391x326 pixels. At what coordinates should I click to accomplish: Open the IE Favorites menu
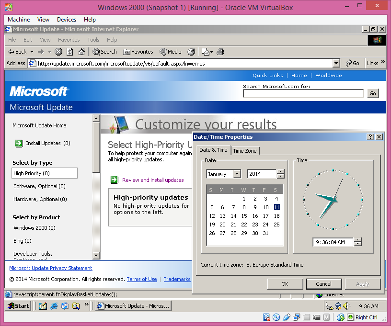pyautogui.click(x=69, y=40)
